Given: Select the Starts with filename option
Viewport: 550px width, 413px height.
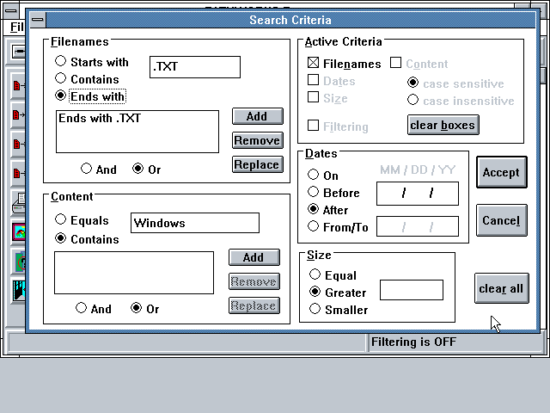Looking at the screenshot, I should point(92,62).
